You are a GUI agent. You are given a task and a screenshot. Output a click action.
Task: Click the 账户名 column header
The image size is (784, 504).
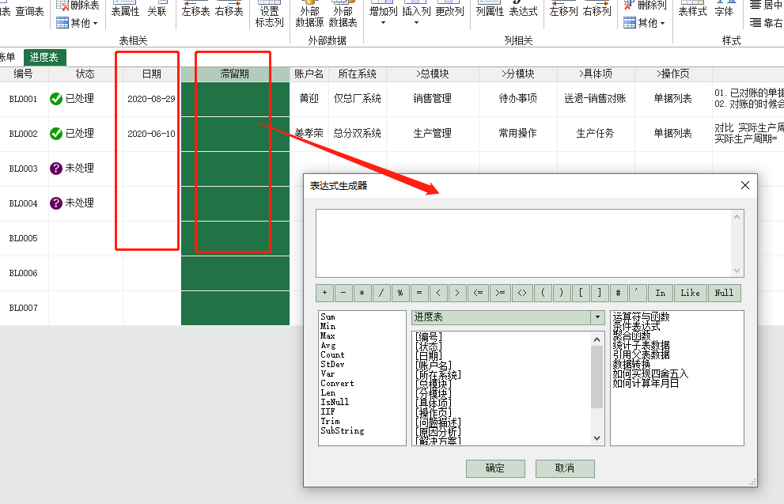(309, 74)
